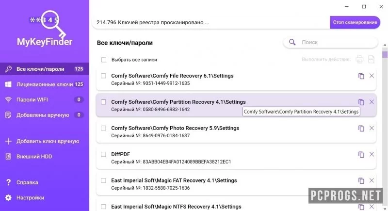This screenshot has width=388, height=211.
Task: Copy the Comfy File Recovery 6.1 serial
Action: 361,76
